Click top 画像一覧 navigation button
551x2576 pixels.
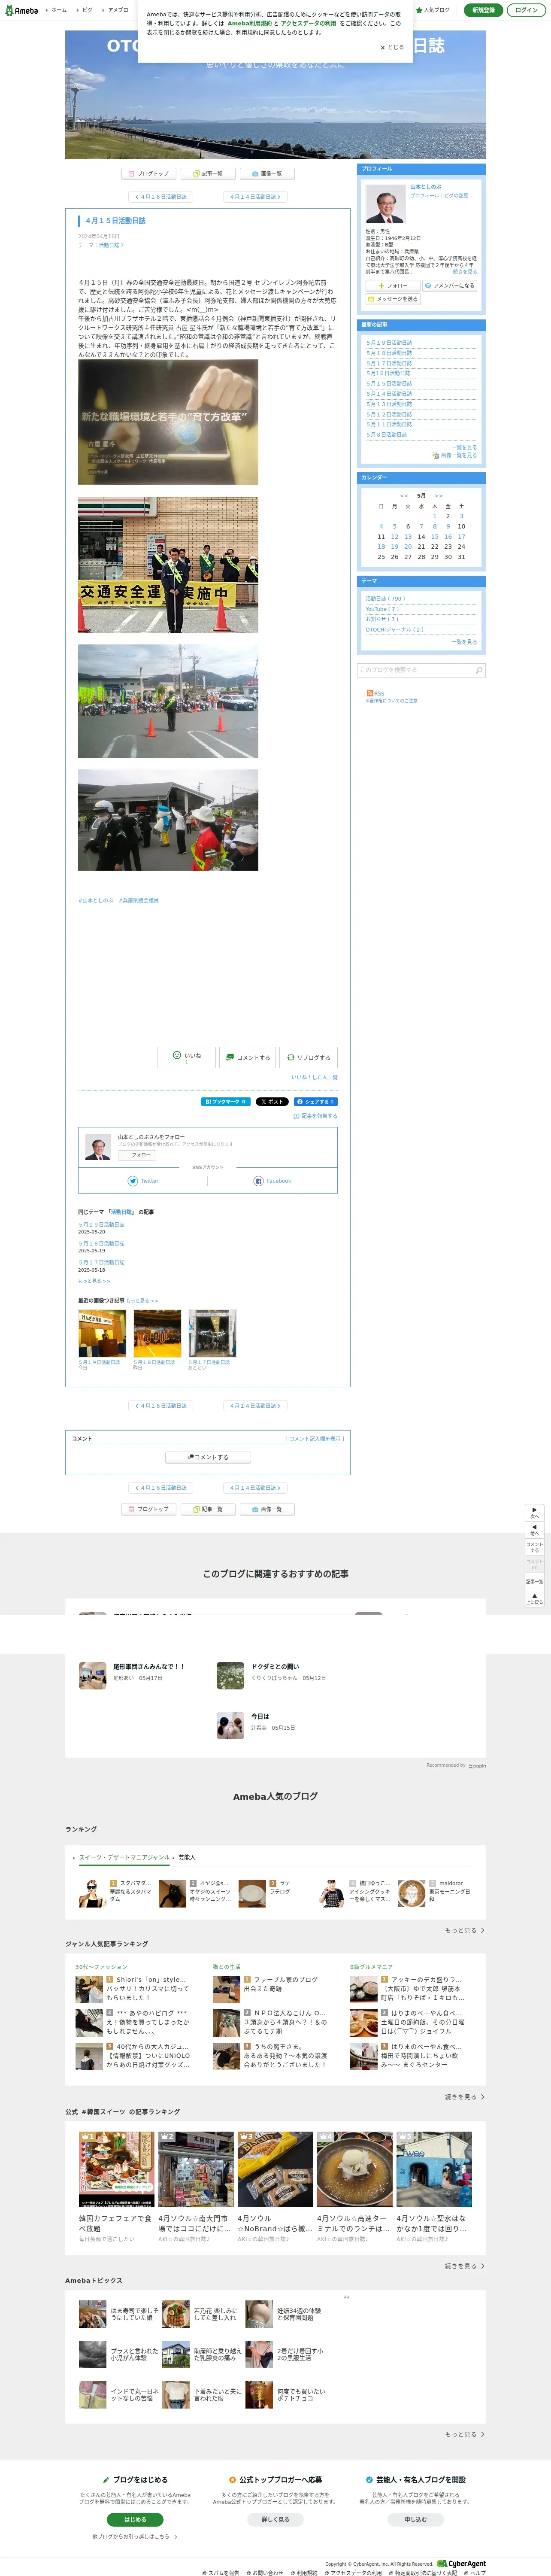coord(267,173)
